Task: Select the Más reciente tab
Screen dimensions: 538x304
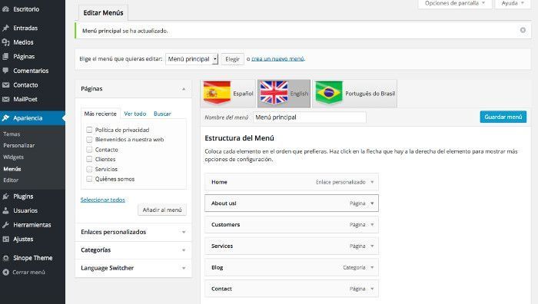Action: 100,114
